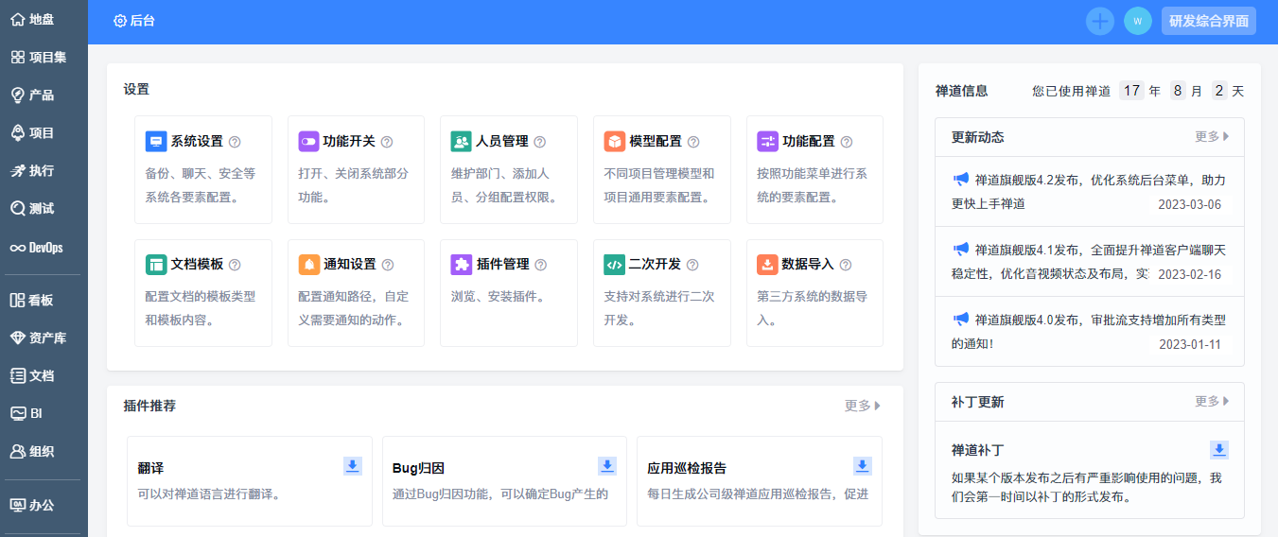Click the 研发综合界面 button
Screen dimensions: 1278x537
pos(1209,21)
